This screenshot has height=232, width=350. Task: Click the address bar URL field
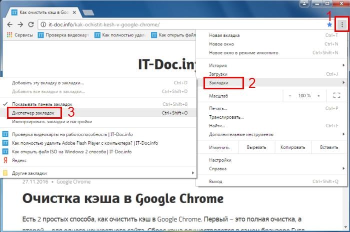click(175, 24)
